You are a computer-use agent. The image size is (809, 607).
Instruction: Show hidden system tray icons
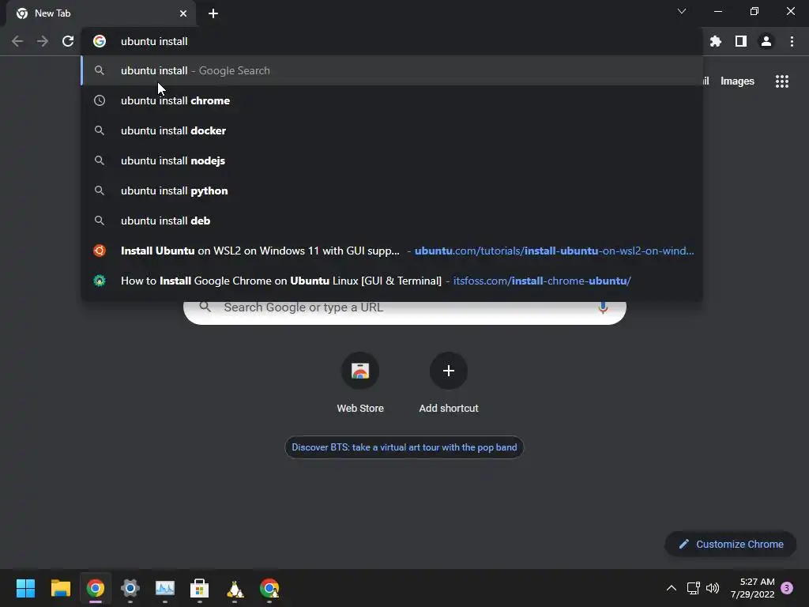click(x=672, y=588)
